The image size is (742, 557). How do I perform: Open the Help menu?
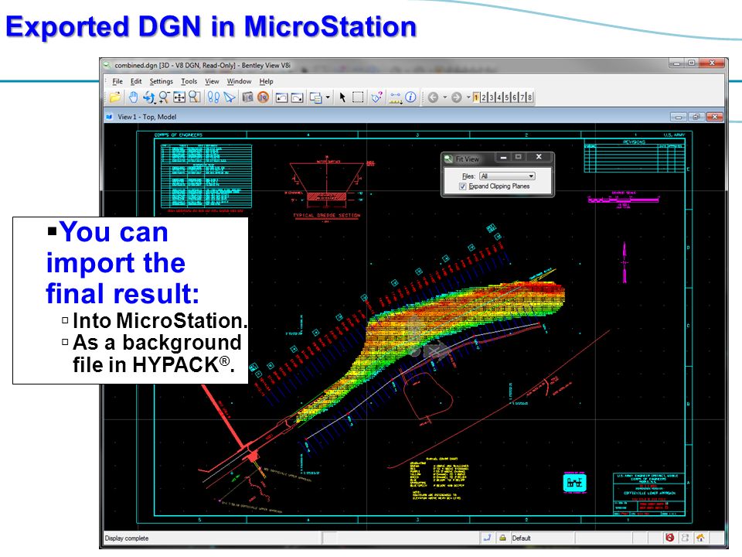[266, 81]
